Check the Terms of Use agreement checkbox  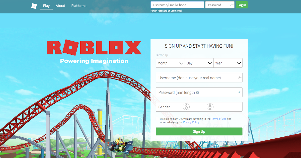(157, 119)
